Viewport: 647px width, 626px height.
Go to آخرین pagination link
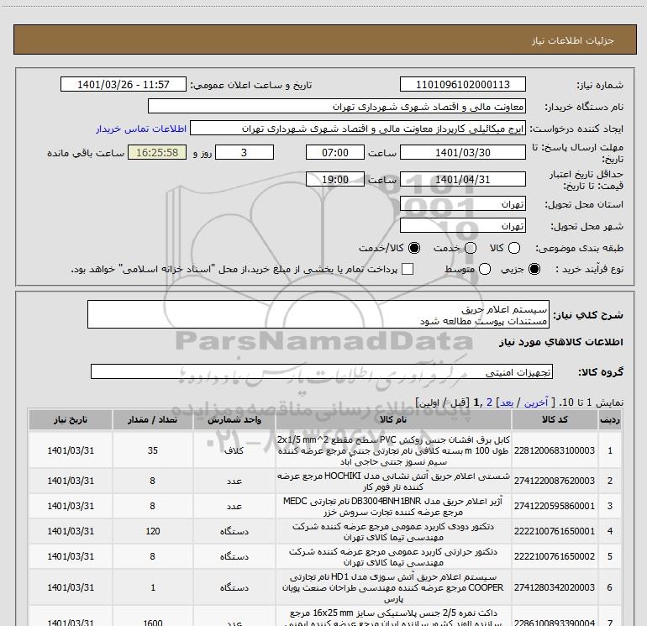(536, 402)
